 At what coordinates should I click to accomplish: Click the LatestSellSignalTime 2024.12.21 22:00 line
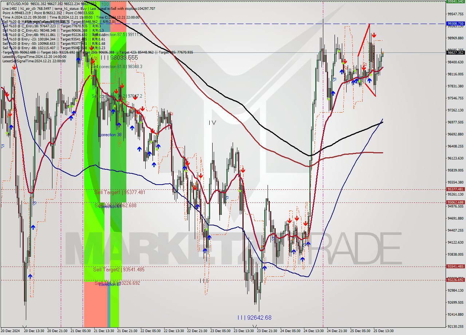point(34,61)
